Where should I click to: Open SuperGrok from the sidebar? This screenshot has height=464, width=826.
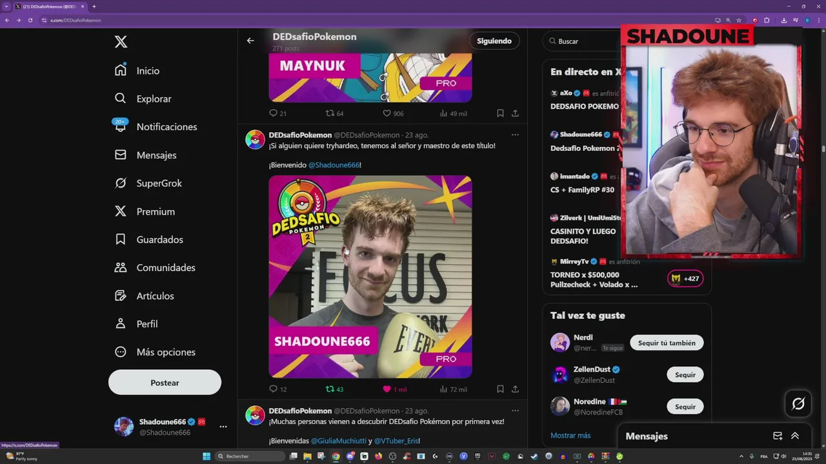148,183
